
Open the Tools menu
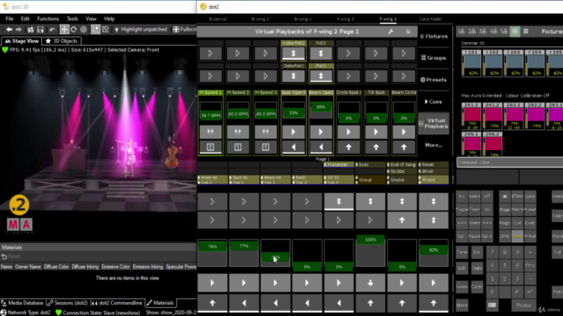[x=72, y=18]
